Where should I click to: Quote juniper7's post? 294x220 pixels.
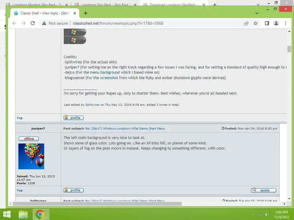[264, 190]
